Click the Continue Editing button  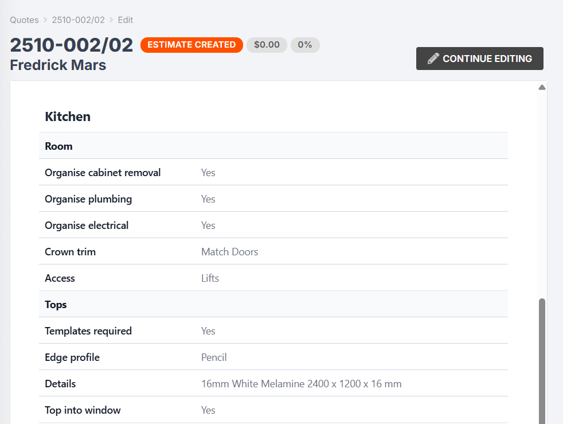pos(479,59)
